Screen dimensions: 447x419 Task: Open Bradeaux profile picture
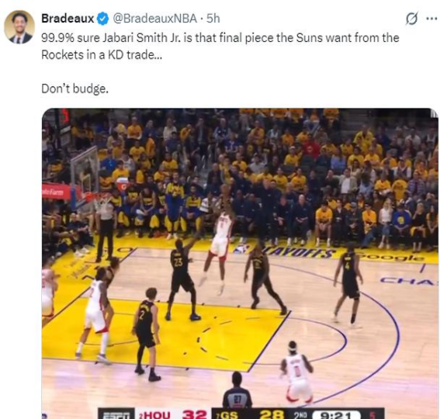tap(19, 27)
